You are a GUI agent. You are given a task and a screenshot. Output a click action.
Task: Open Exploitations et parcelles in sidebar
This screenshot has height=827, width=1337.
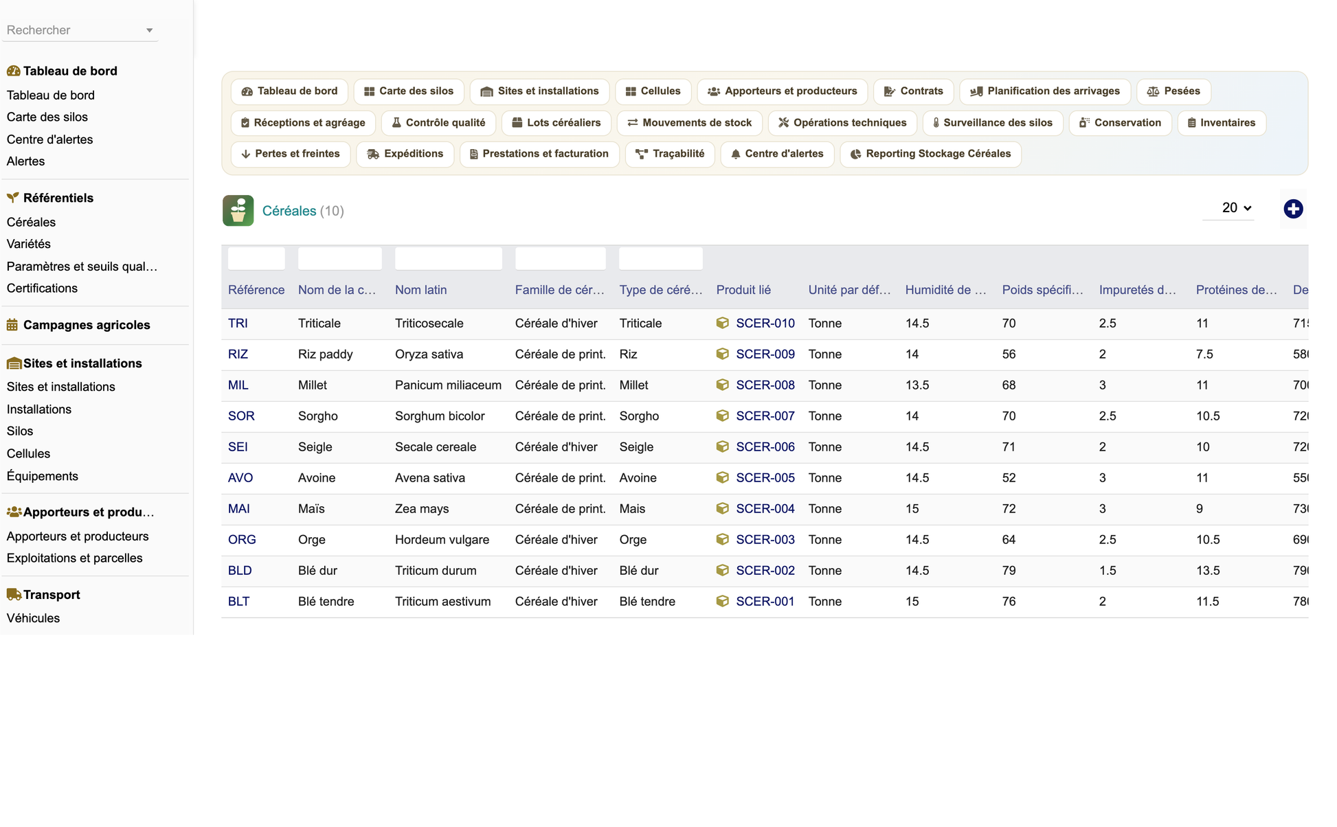[74, 558]
